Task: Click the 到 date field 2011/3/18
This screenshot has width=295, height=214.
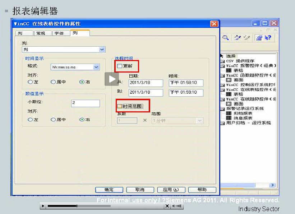Action: point(146,93)
